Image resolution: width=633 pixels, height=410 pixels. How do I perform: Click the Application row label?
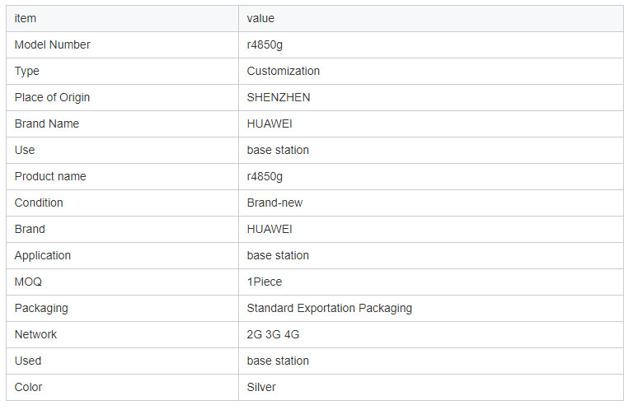coord(43,255)
